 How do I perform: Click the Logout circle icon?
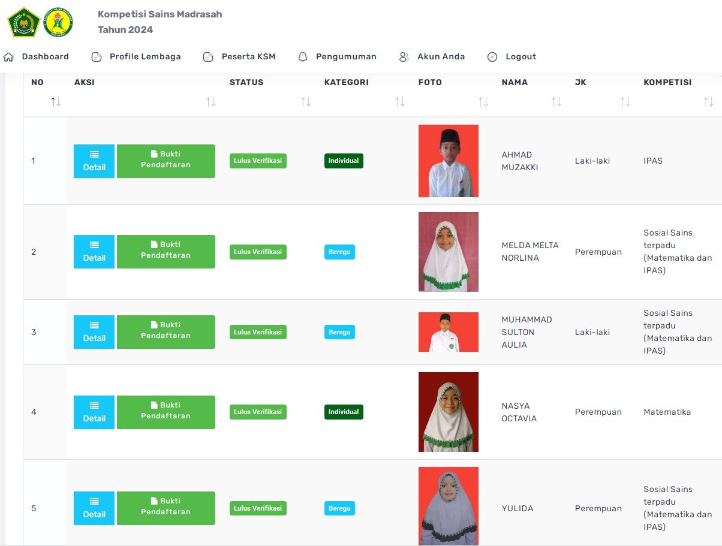click(x=492, y=57)
